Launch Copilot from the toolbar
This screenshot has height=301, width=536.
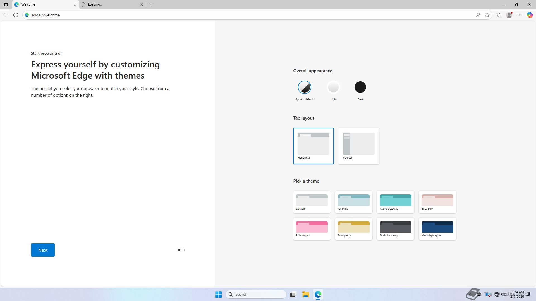[529, 15]
